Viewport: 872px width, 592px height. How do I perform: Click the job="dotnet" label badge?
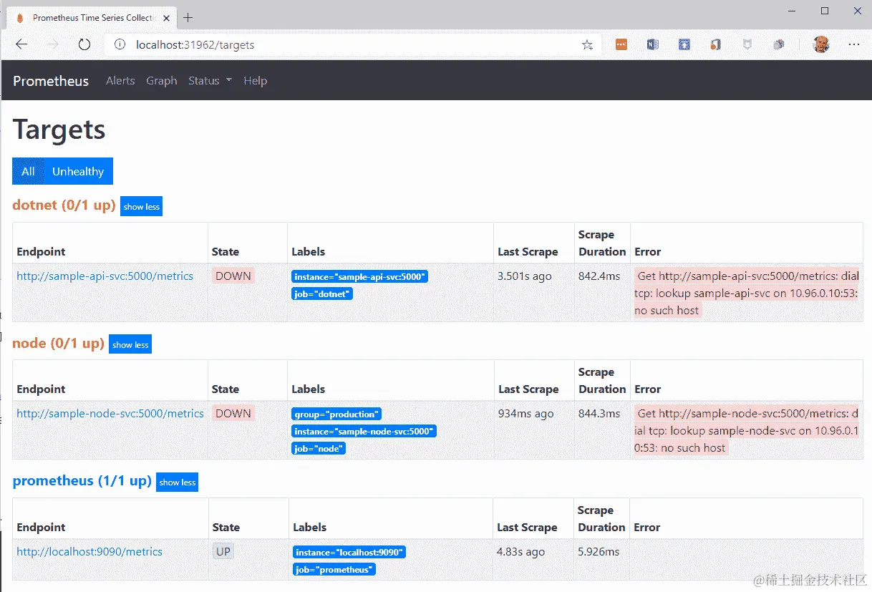pos(322,293)
